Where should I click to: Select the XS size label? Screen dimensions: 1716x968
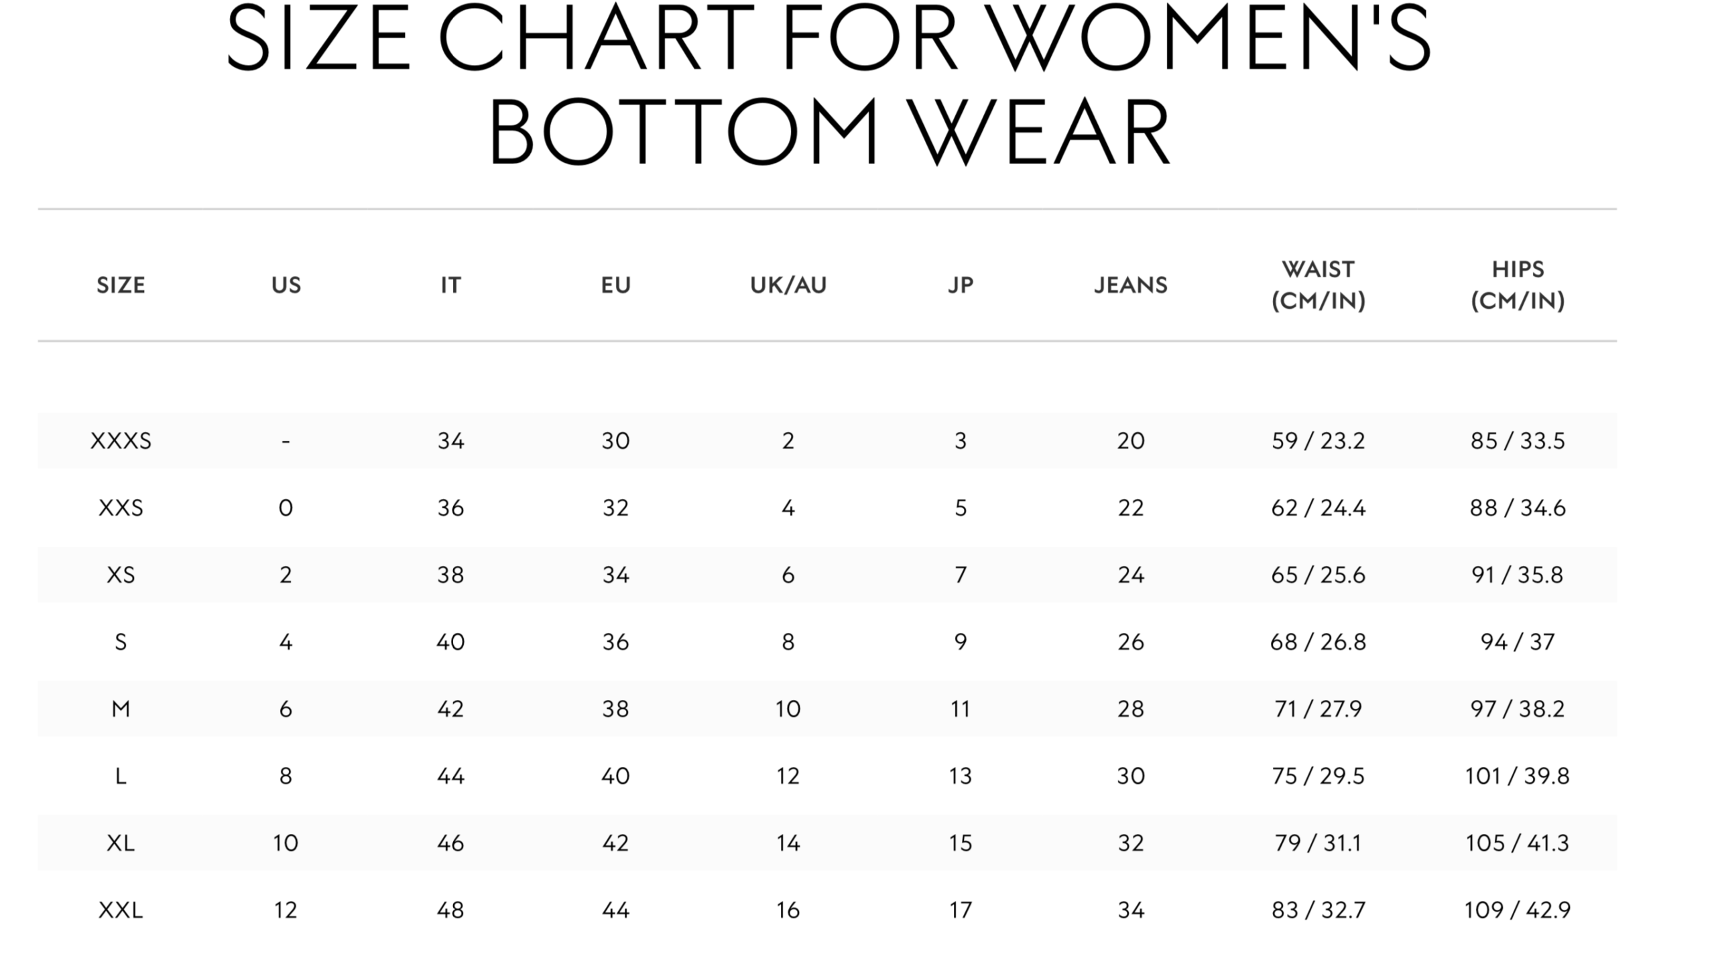point(121,575)
